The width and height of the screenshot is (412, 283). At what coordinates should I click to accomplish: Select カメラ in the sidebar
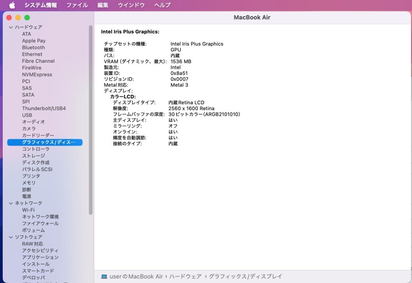tap(29, 129)
